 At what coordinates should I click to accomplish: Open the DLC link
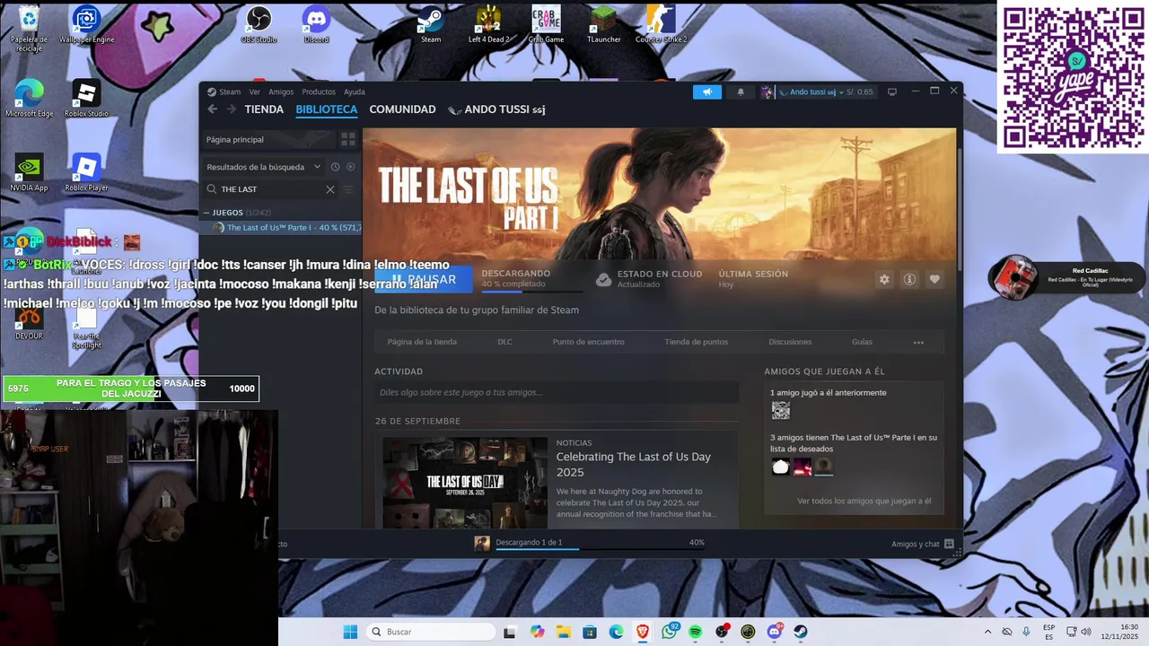click(x=504, y=342)
